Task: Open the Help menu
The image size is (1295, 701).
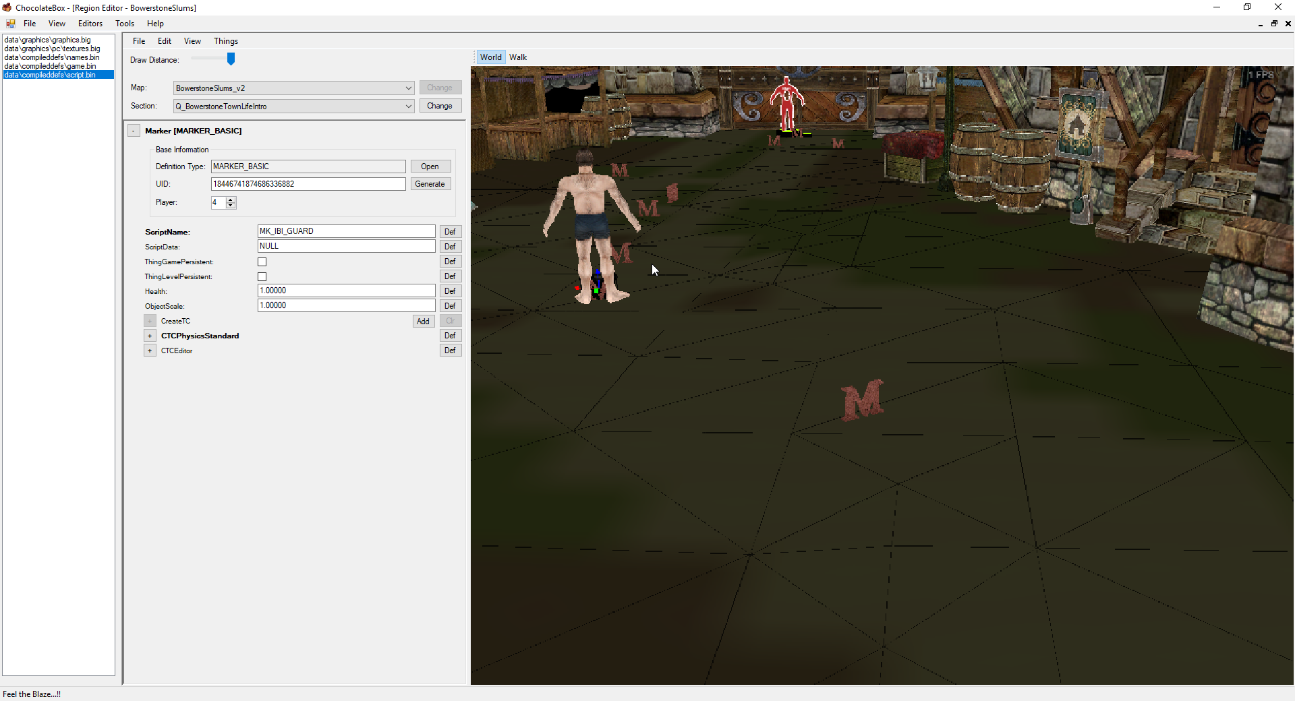Action: (x=155, y=24)
